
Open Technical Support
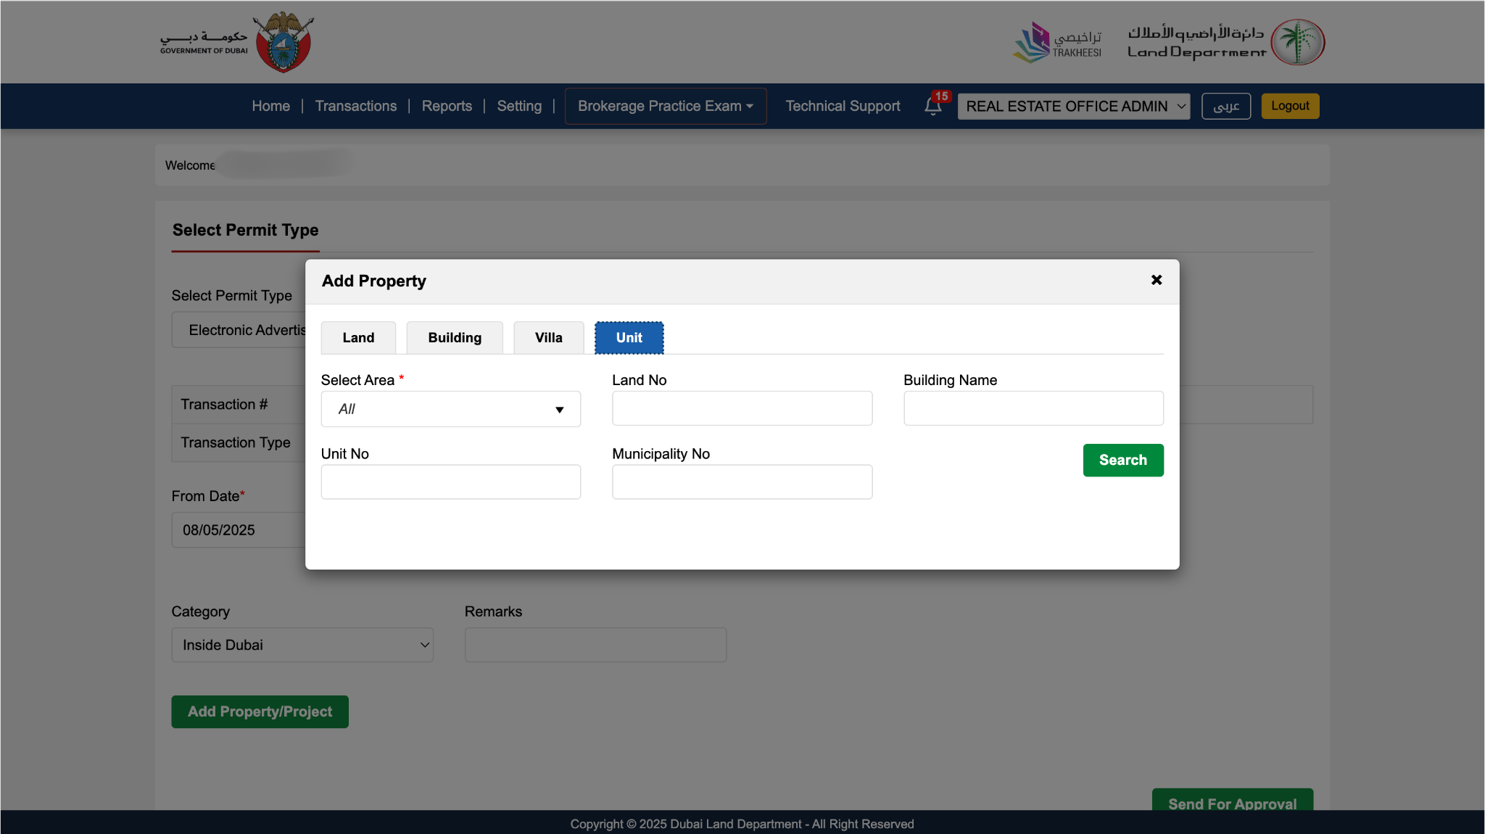(x=842, y=106)
